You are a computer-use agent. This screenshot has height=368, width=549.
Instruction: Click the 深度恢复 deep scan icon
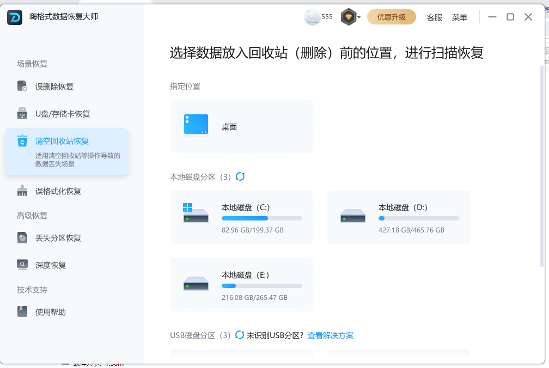(x=22, y=265)
